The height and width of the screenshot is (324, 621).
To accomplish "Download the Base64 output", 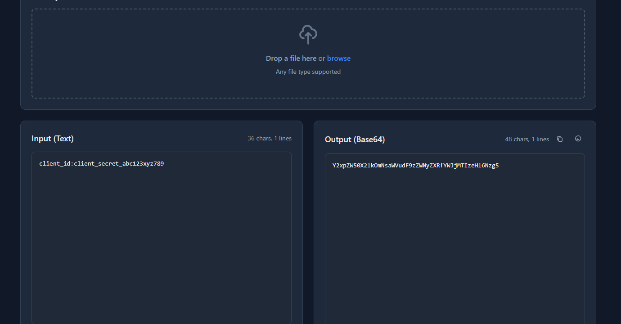I will click(x=578, y=139).
